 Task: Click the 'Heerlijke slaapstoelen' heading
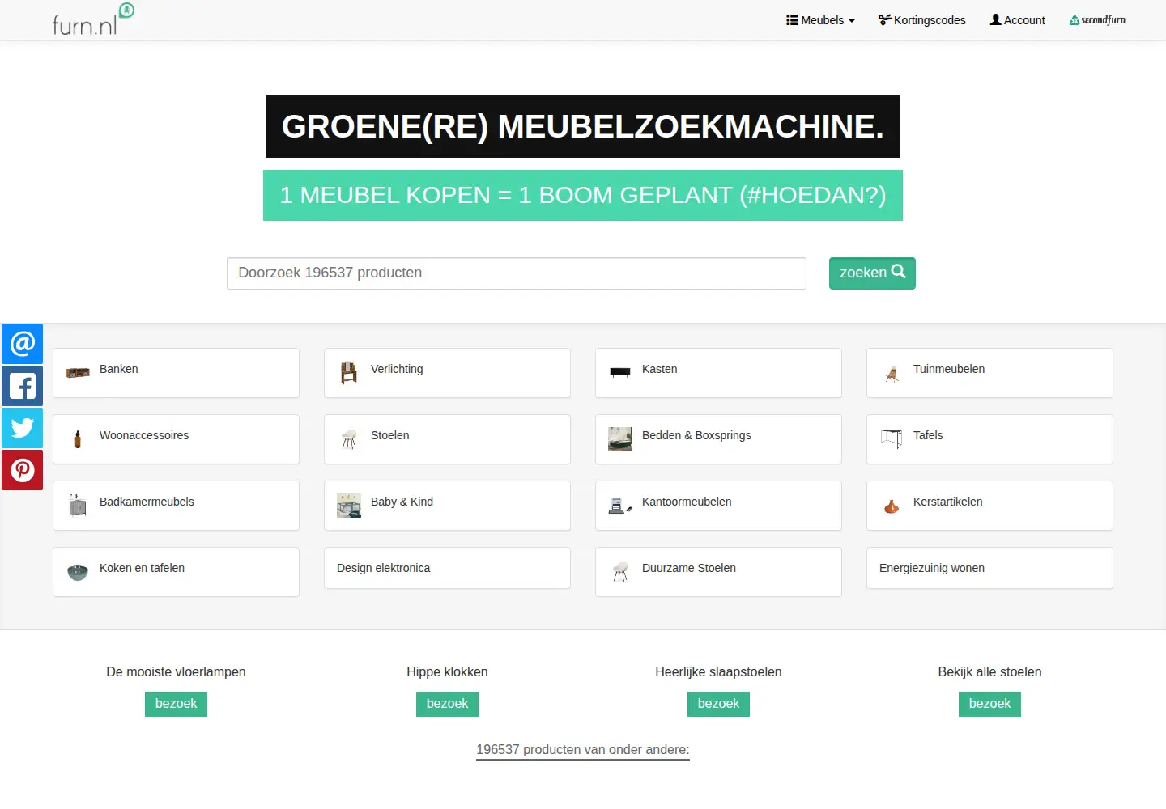718,671
